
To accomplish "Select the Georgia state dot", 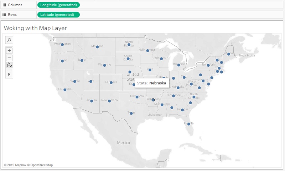I will pos(182,110).
